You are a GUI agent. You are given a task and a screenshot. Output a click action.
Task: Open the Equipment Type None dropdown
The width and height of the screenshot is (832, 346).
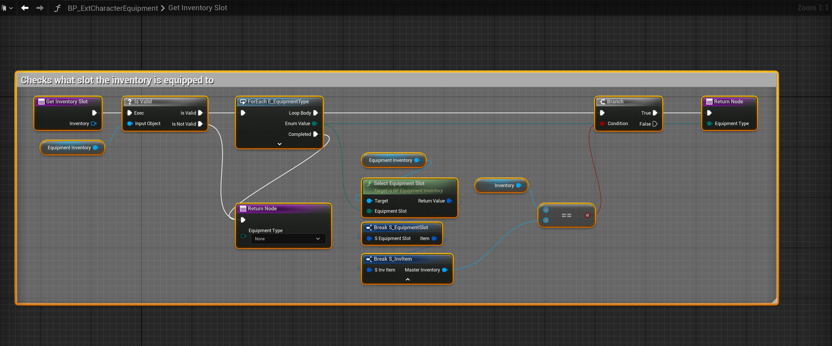tap(287, 239)
